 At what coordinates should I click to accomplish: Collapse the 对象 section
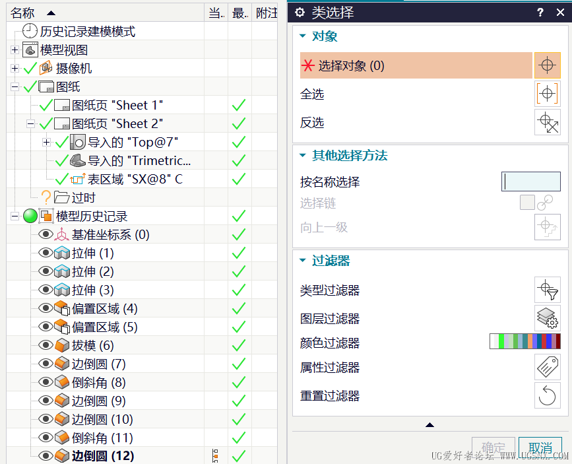(302, 36)
